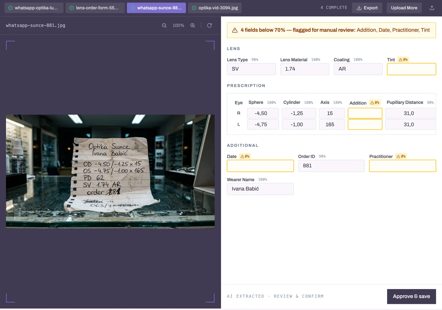The width and height of the screenshot is (442, 310).
Task: Edit the Lens Material field
Action: tap(305, 69)
